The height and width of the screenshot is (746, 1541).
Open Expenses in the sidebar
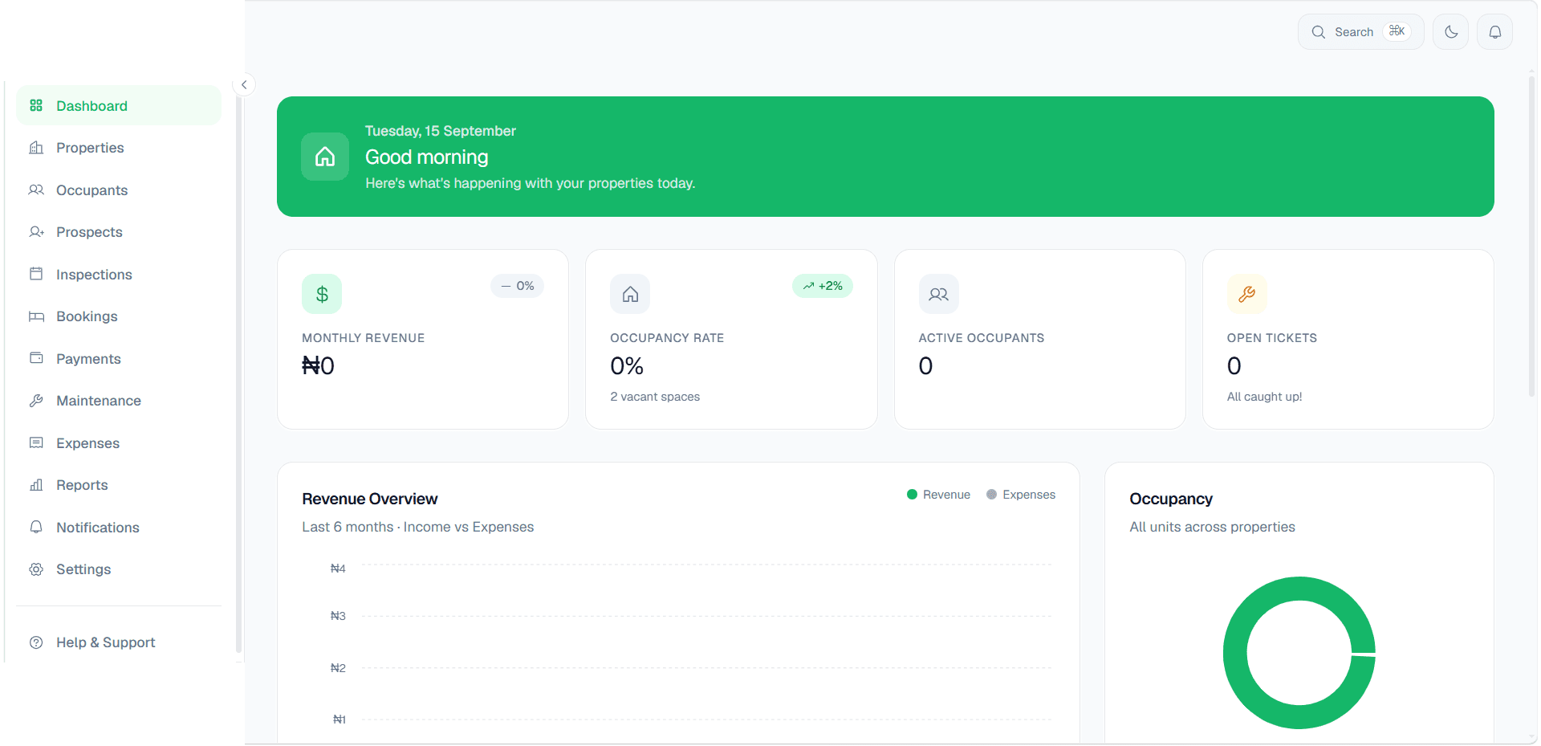click(119, 442)
